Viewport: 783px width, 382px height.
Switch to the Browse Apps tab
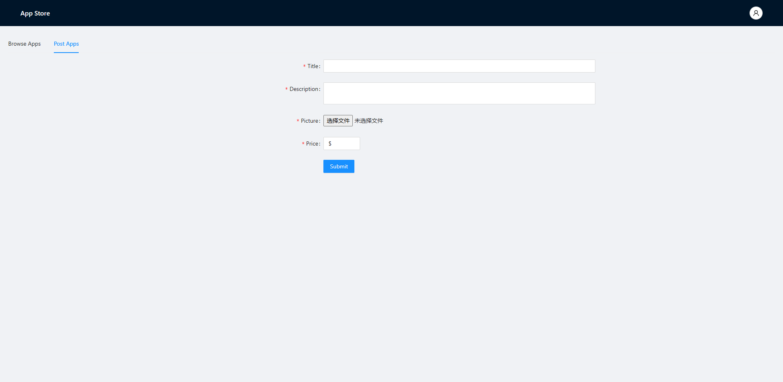click(x=24, y=44)
